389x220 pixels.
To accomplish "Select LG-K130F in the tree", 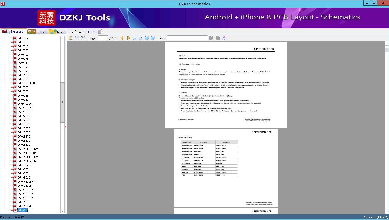I will point(24,202).
